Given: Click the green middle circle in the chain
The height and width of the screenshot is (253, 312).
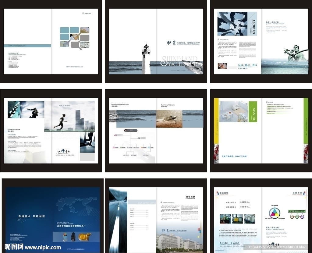Looking at the screenshot, I should tap(297, 217).
